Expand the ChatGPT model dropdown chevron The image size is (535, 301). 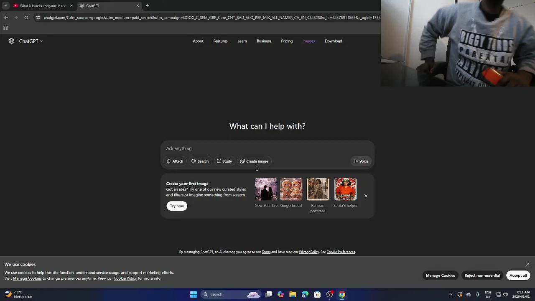click(41, 41)
